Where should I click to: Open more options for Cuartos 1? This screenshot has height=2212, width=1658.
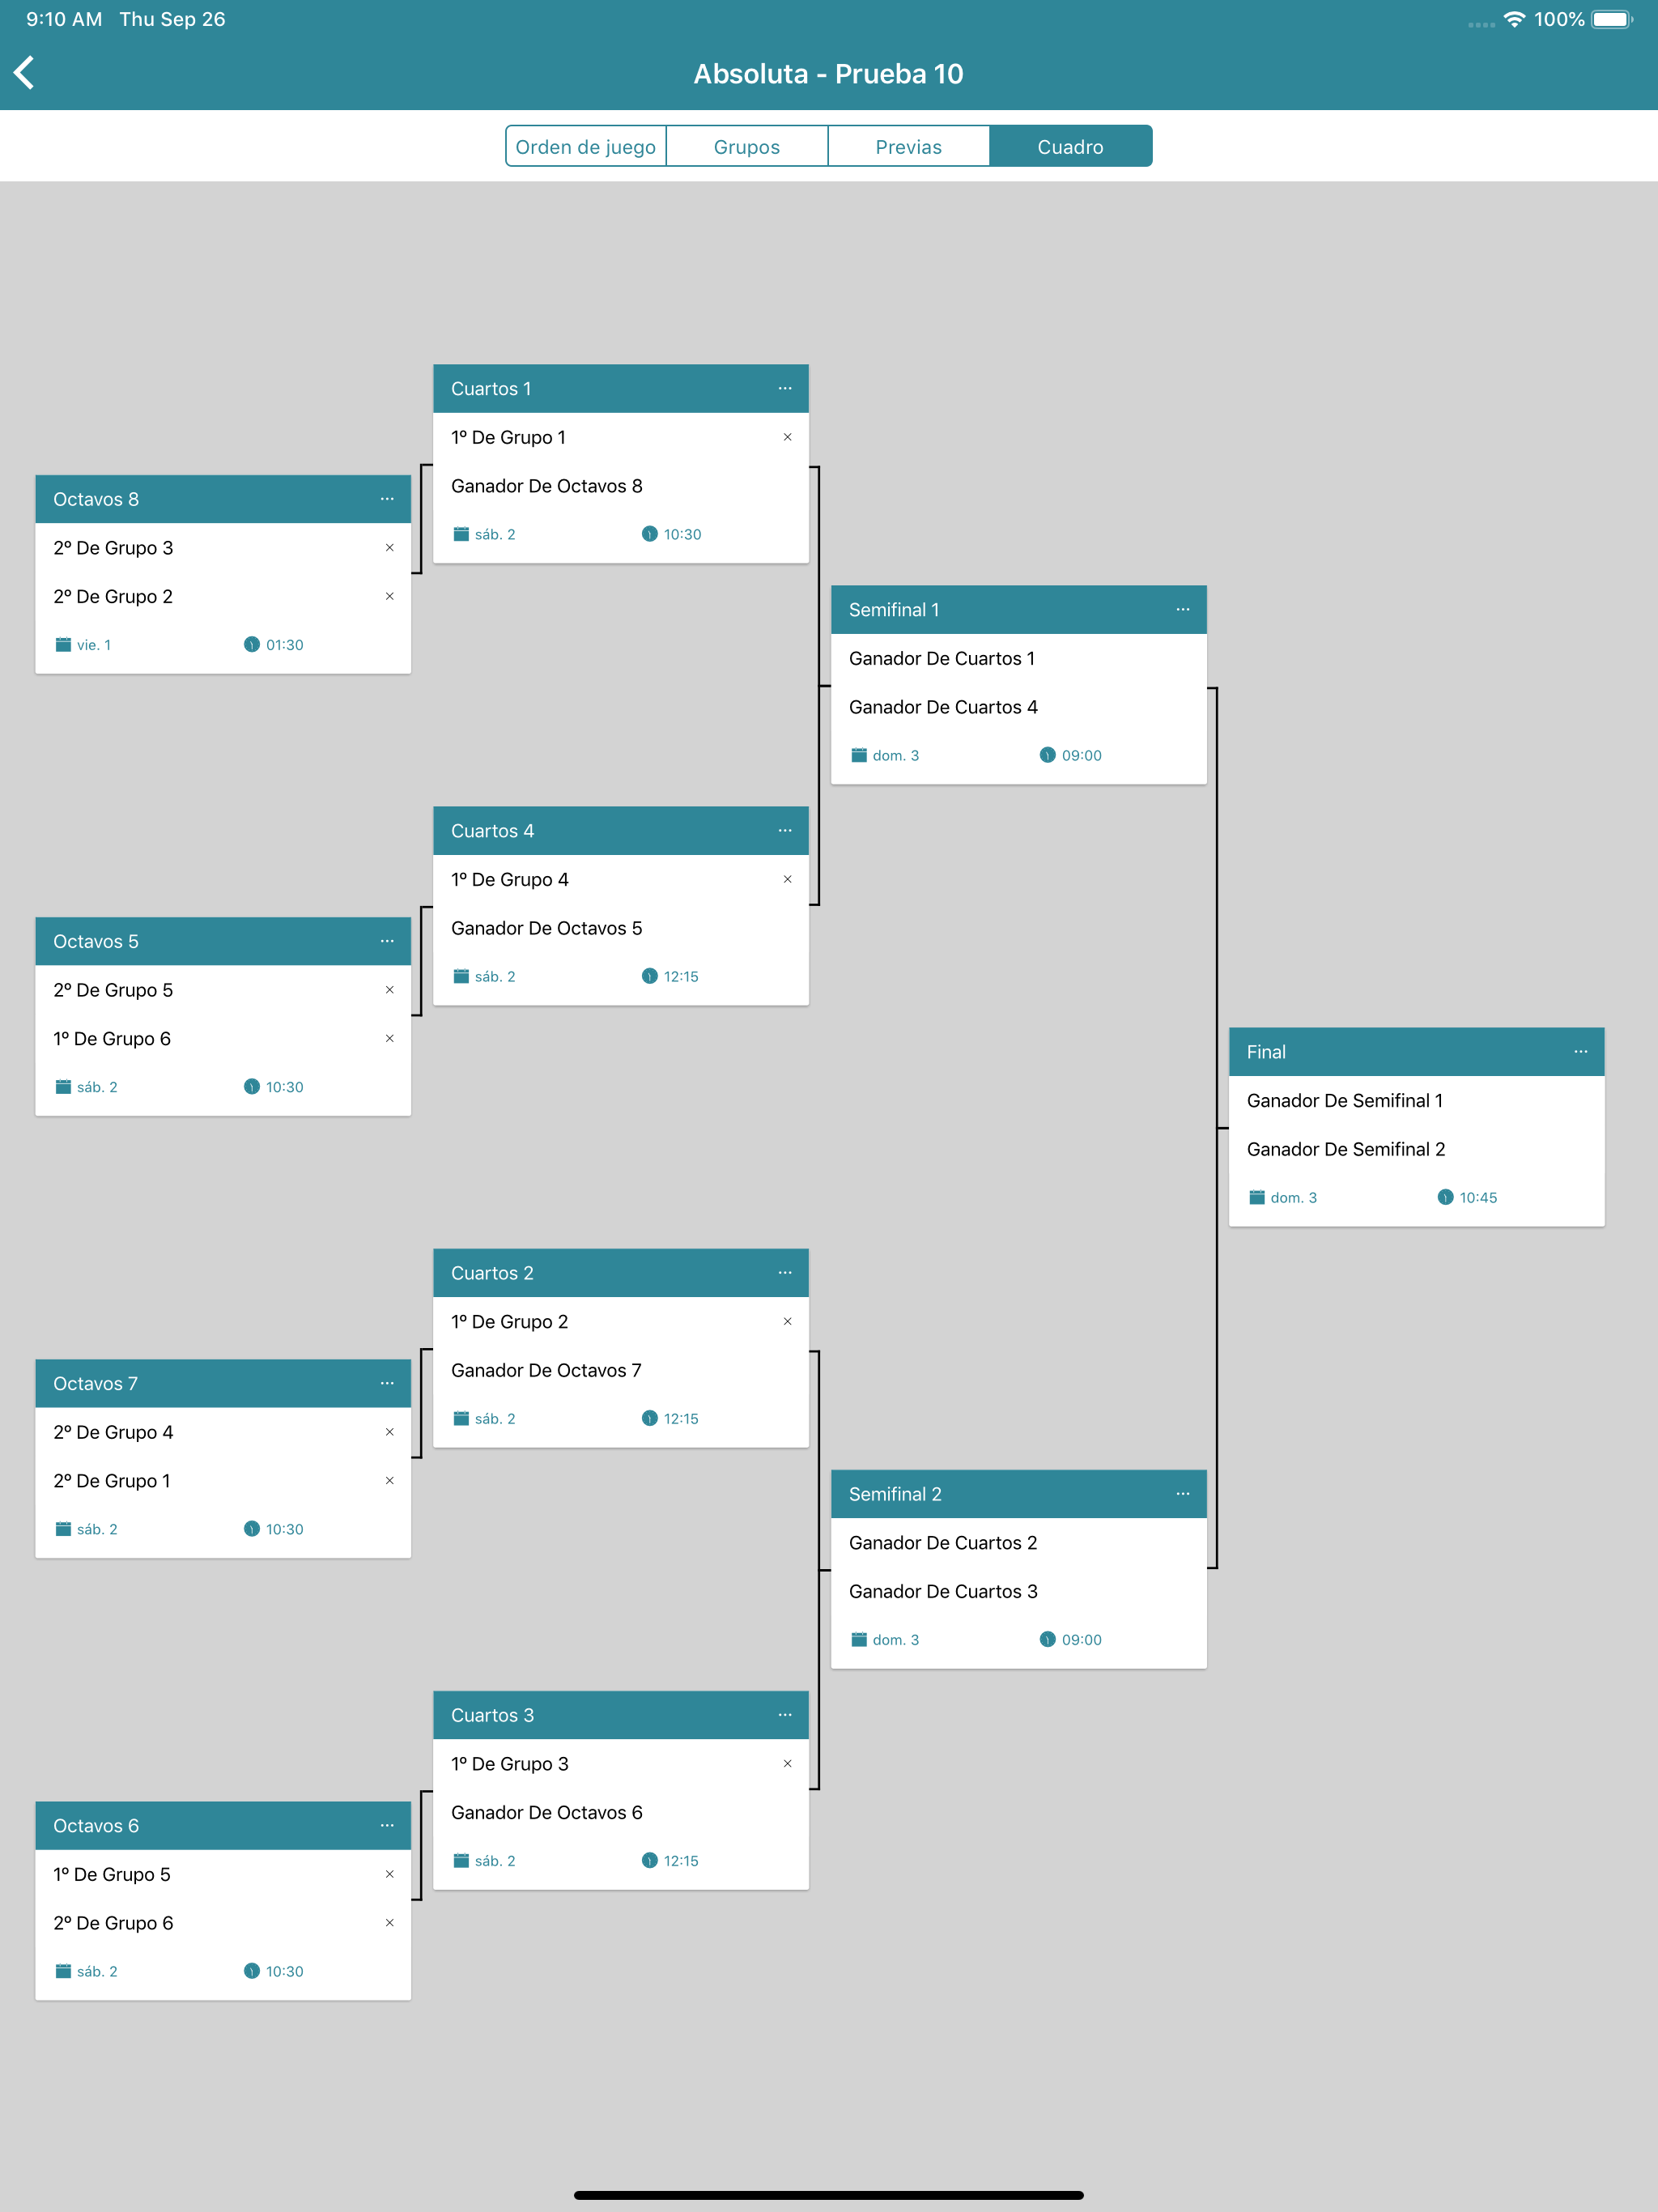click(x=785, y=389)
